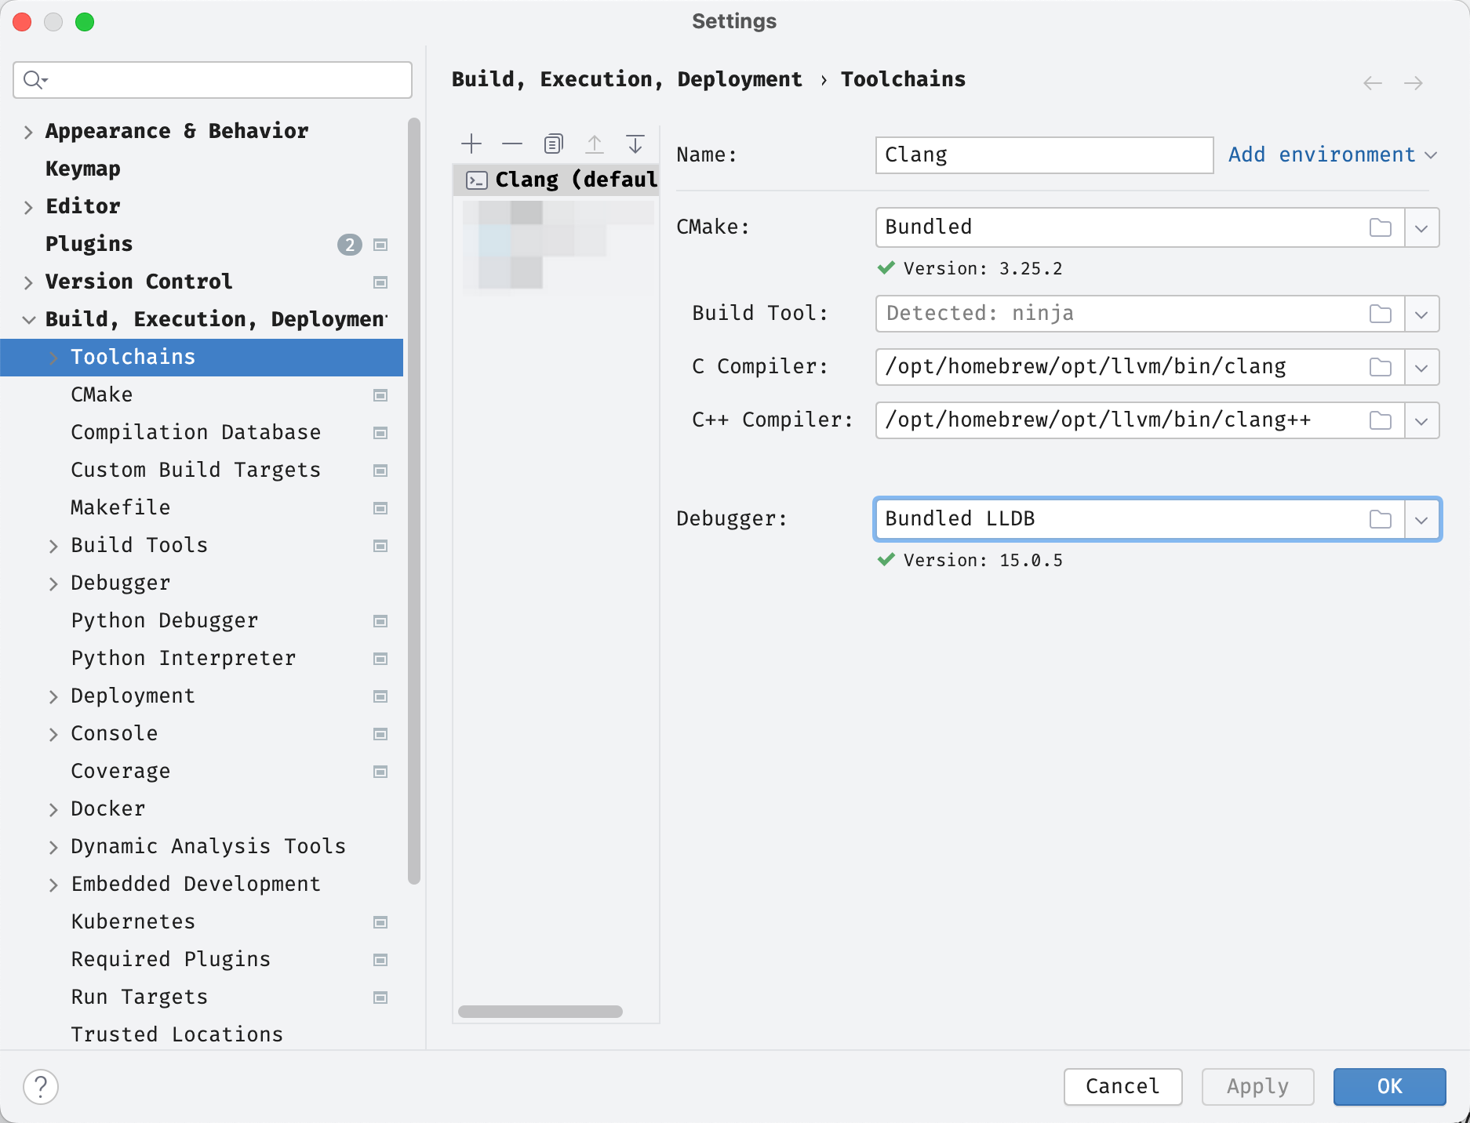
Task: Browse folder for C++ Compiler path
Action: (1380, 420)
